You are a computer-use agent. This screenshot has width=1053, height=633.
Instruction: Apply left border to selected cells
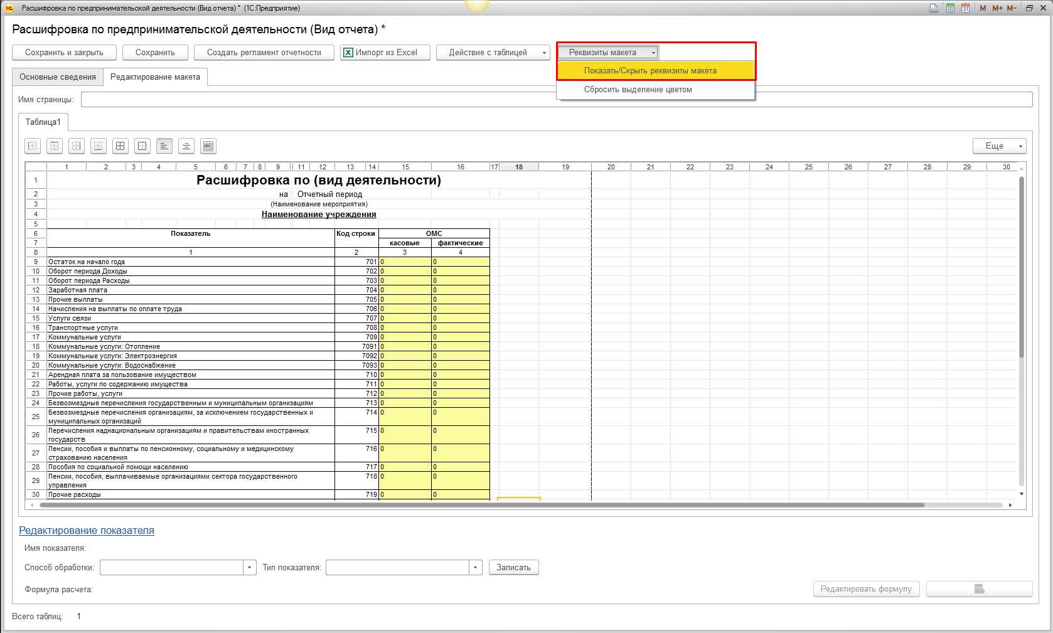tap(33, 146)
